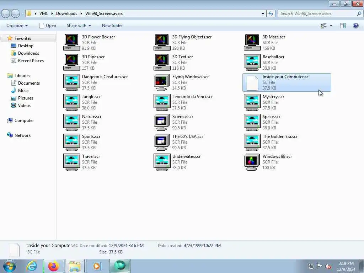Expand the arrow after VM1 breadcrumb
364x273 pixels.
click(52, 14)
